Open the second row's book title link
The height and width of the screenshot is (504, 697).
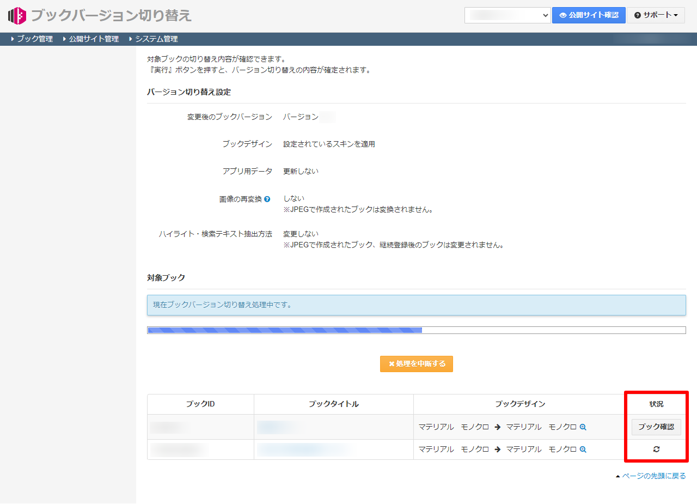click(302, 450)
